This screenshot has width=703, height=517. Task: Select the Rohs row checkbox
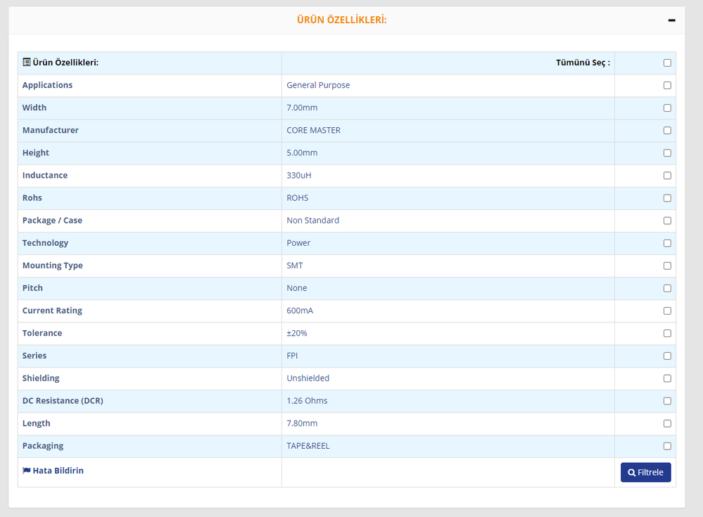(x=667, y=198)
